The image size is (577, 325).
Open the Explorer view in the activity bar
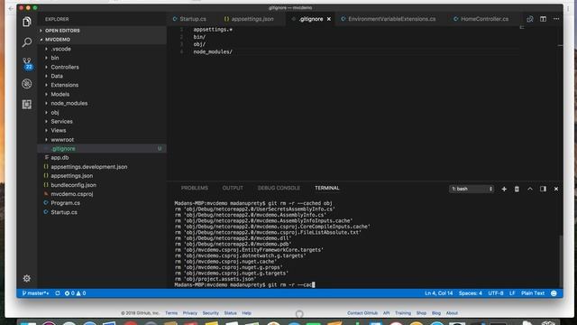pyautogui.click(x=26, y=22)
